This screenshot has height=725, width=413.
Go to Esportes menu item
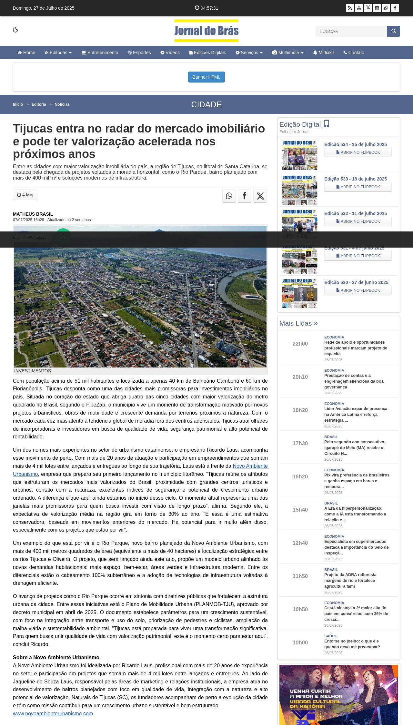pos(139,53)
